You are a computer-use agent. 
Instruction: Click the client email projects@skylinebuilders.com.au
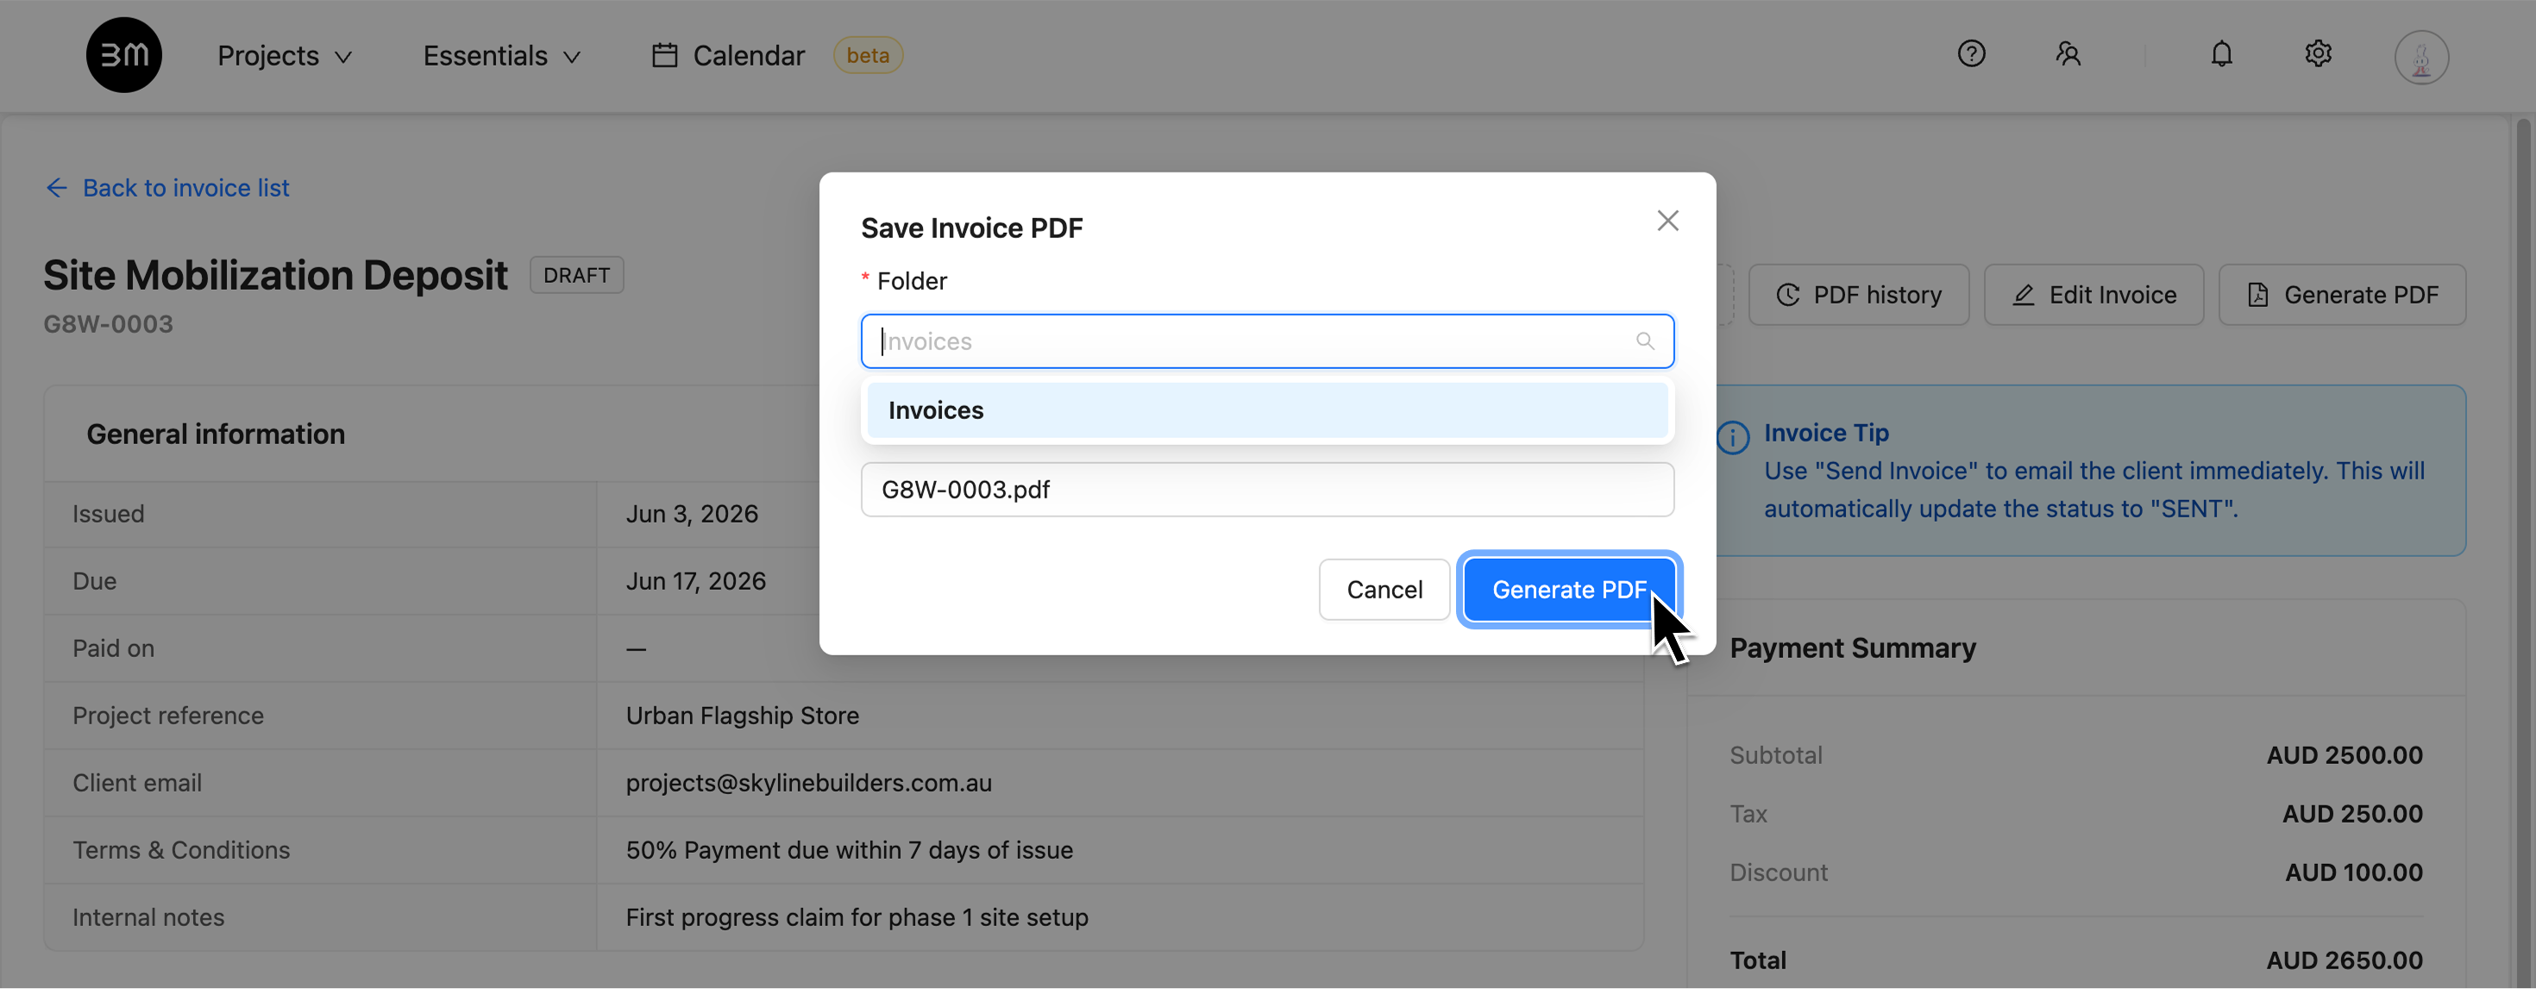pos(808,782)
